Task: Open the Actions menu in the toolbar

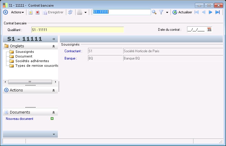Action: click(x=17, y=12)
